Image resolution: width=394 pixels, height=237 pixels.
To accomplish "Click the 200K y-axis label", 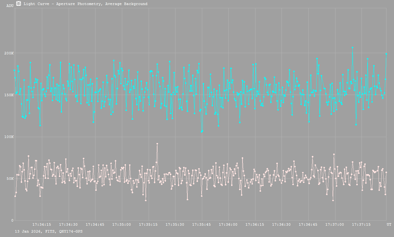I will click(x=9, y=53).
